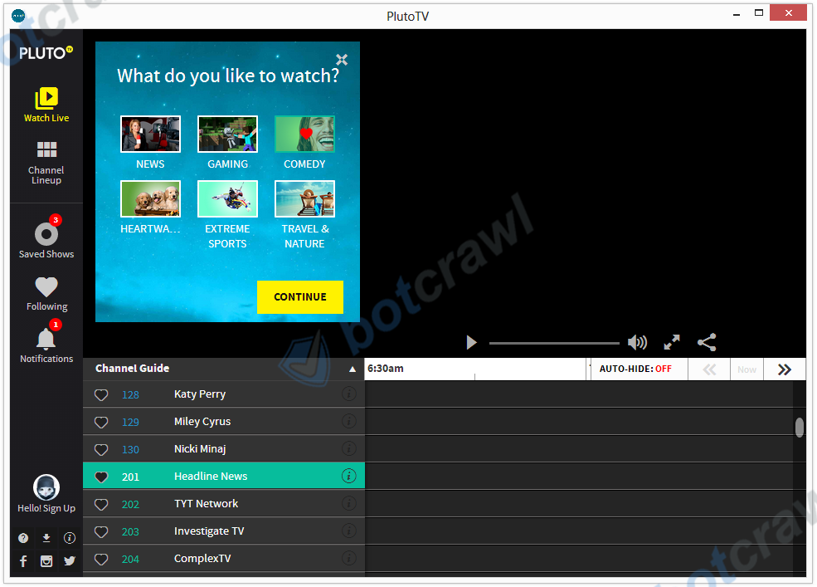
Task: Select the EXTREME SPORTS thumbnail
Action: 228,198
